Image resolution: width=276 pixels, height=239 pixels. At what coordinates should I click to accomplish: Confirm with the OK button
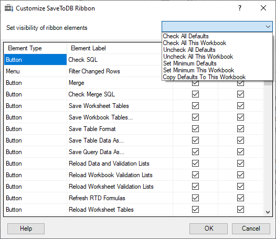(x=209, y=229)
